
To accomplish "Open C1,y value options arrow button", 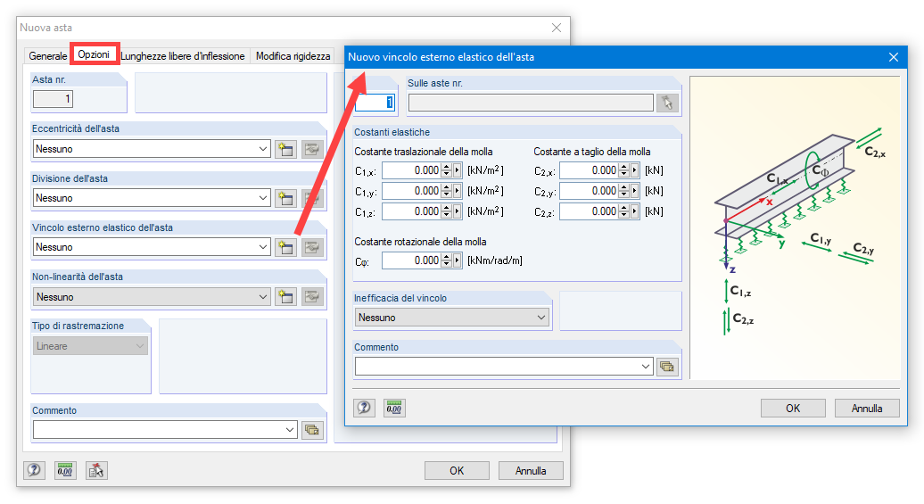I will click(x=458, y=191).
